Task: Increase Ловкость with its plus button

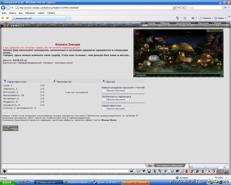Action: click(x=44, y=89)
